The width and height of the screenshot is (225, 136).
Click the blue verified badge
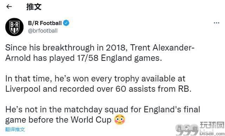[x=66, y=23]
